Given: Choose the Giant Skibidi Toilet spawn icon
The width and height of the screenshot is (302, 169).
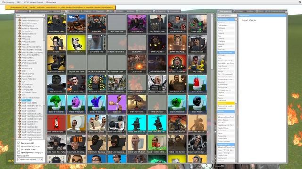Looking at the screenshot, I should [96, 44].
